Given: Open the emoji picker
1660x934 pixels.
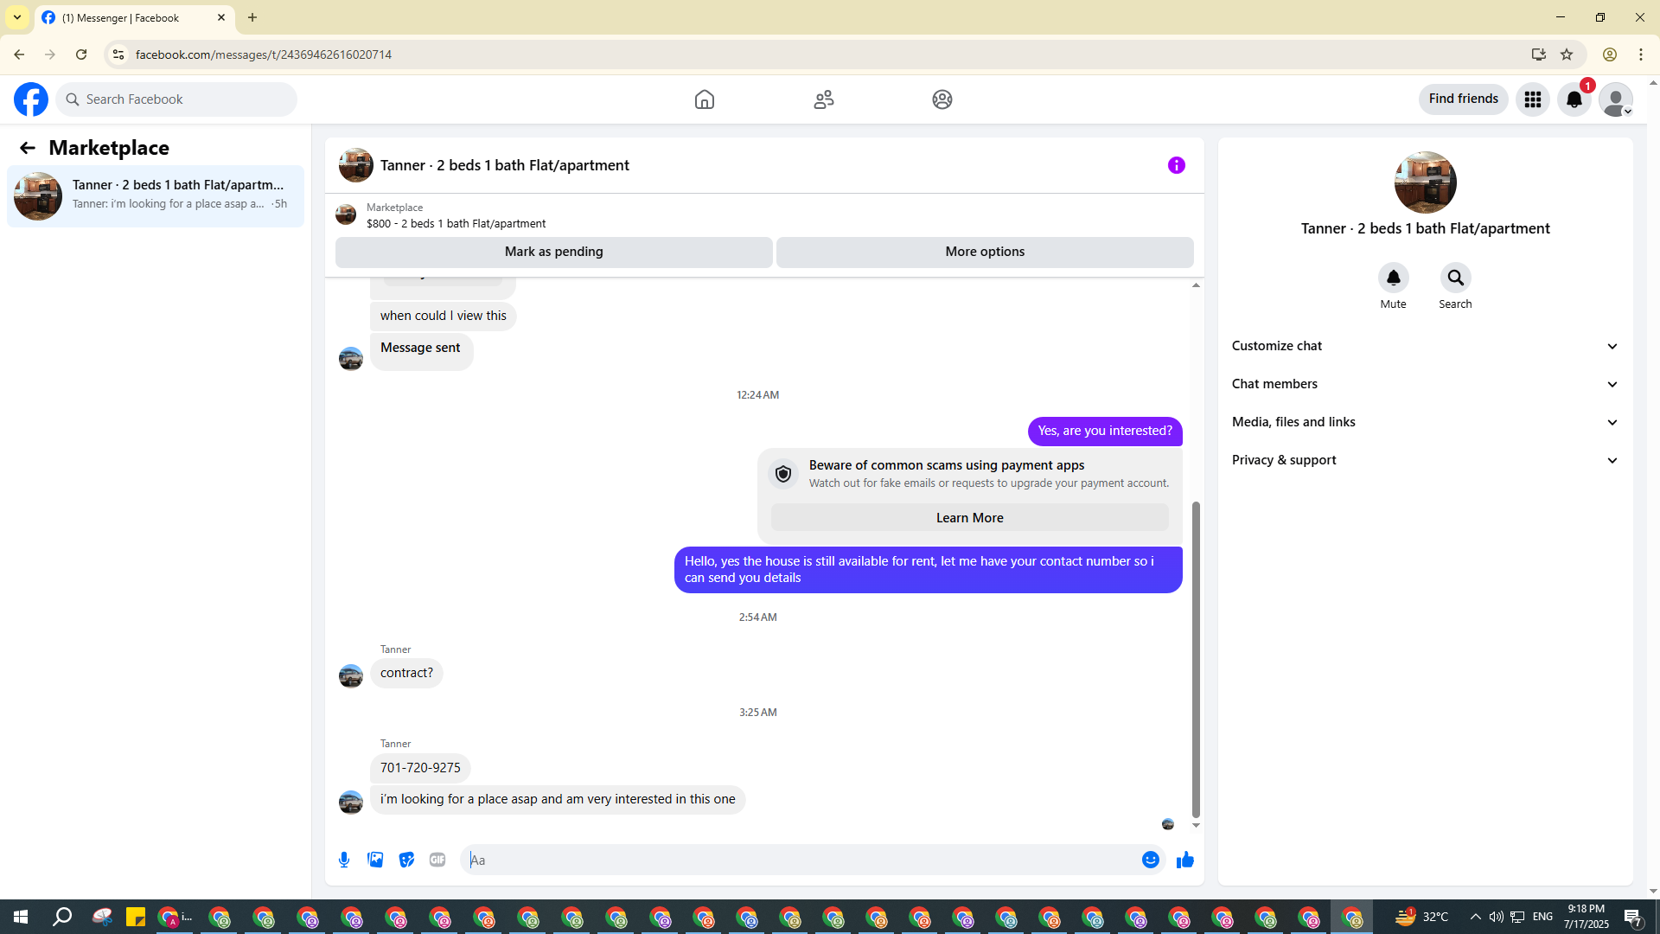Looking at the screenshot, I should (1151, 860).
